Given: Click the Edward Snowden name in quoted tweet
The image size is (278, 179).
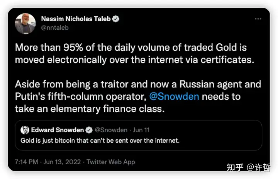Looking at the screenshot, I should pyautogui.click(x=58, y=130).
